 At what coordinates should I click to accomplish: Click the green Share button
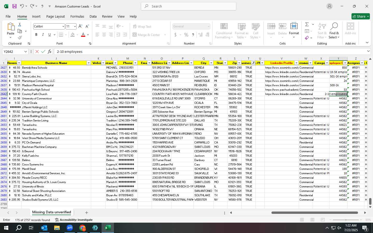click(361, 16)
